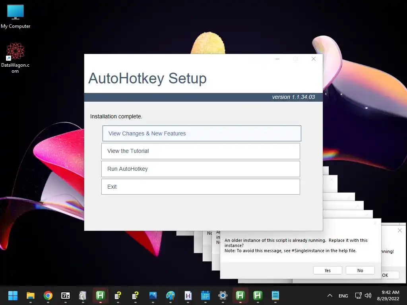Open the Windows Start menu
Image resolution: width=407 pixels, height=305 pixels.
13,295
